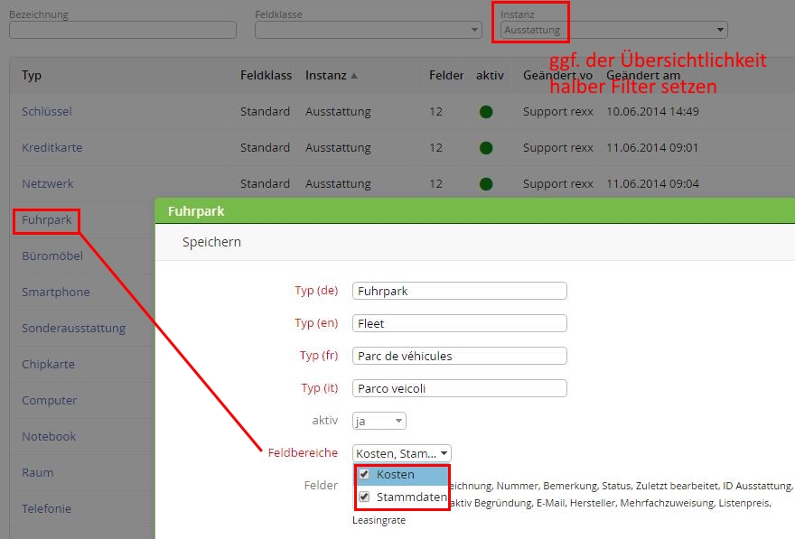This screenshot has height=539, width=795.
Task: Click the Typ (de) field containing Fuhrpark
Action: pos(459,291)
